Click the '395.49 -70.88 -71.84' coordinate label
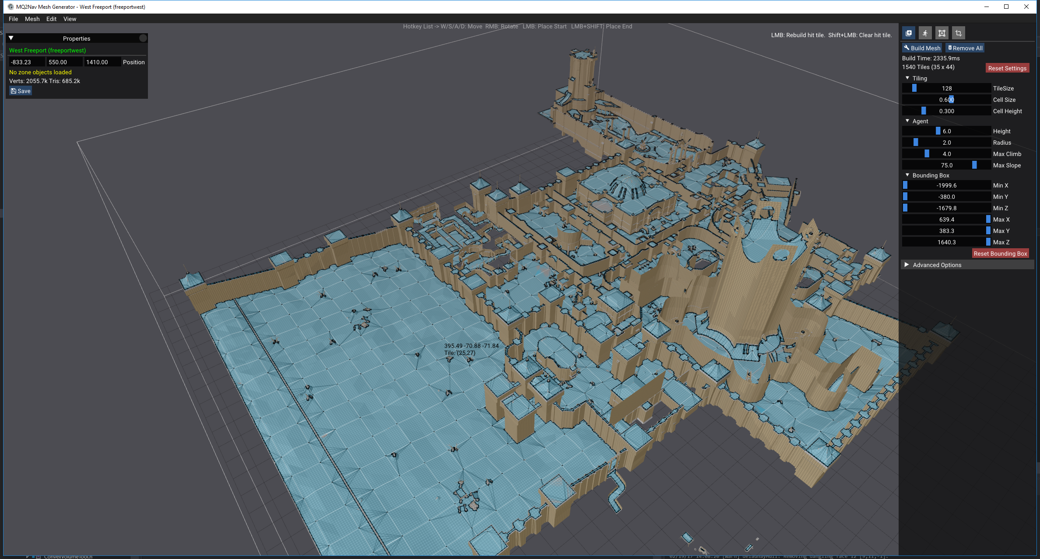The image size is (1040, 559). (471, 346)
